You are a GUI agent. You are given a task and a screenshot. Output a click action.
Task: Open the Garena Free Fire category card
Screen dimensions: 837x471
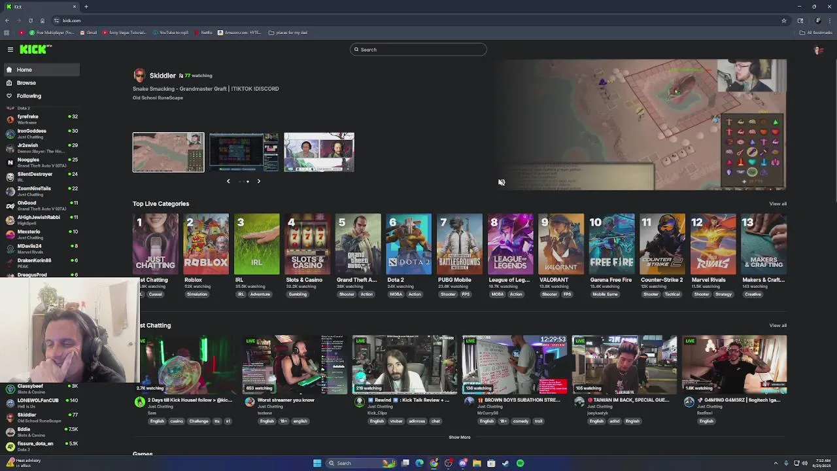point(611,243)
